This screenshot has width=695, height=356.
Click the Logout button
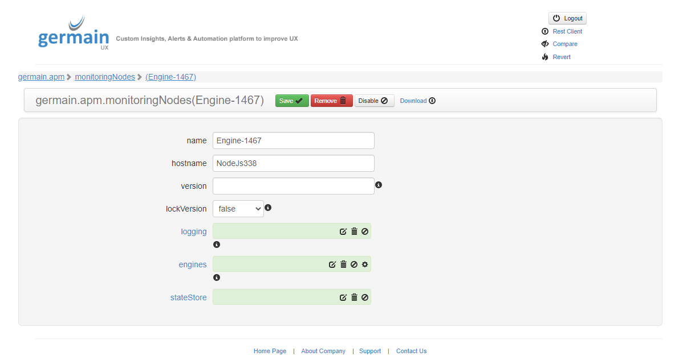click(567, 18)
